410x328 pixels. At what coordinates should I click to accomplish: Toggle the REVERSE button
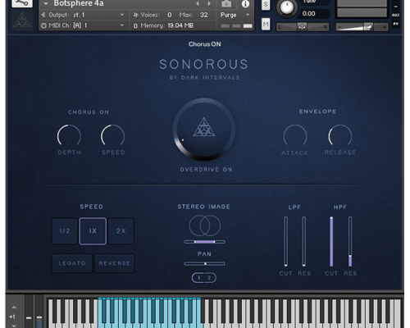114,263
